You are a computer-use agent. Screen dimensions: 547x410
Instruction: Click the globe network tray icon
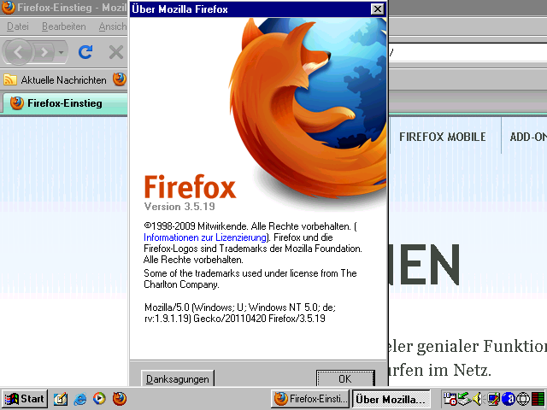pyautogui.click(x=523, y=399)
